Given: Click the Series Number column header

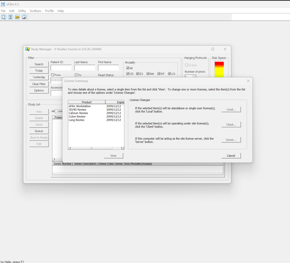Looking at the screenshot, I should (63, 164).
